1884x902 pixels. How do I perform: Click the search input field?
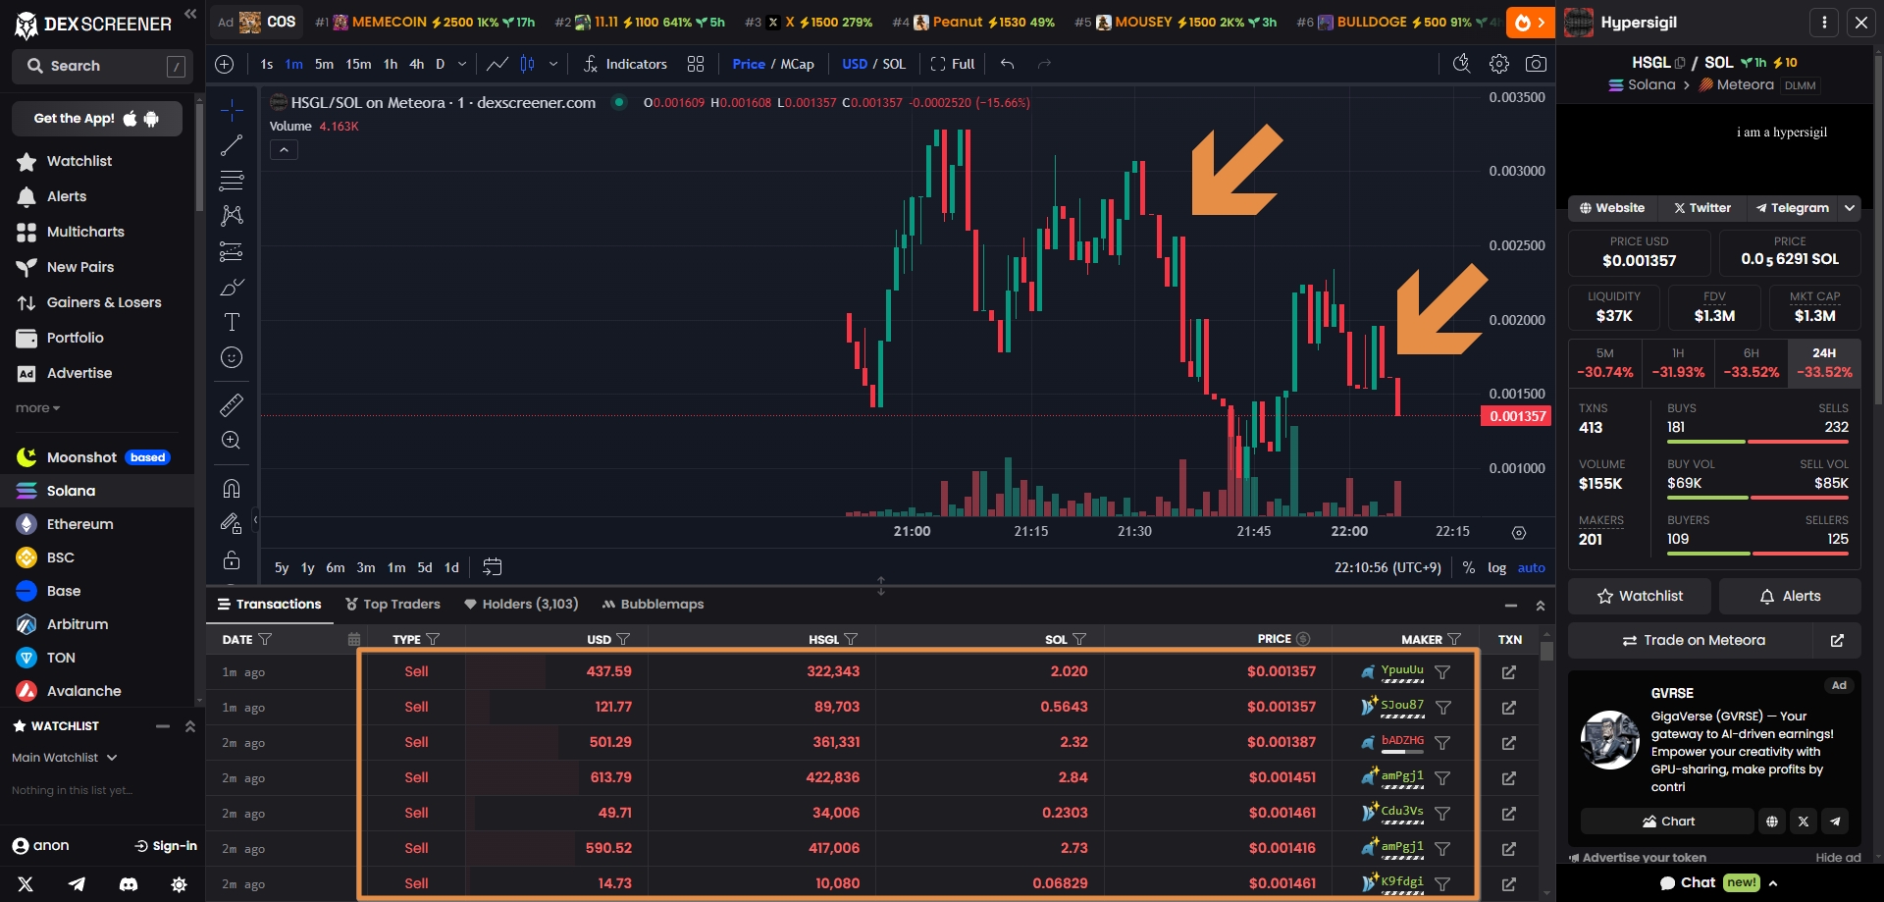[101, 66]
